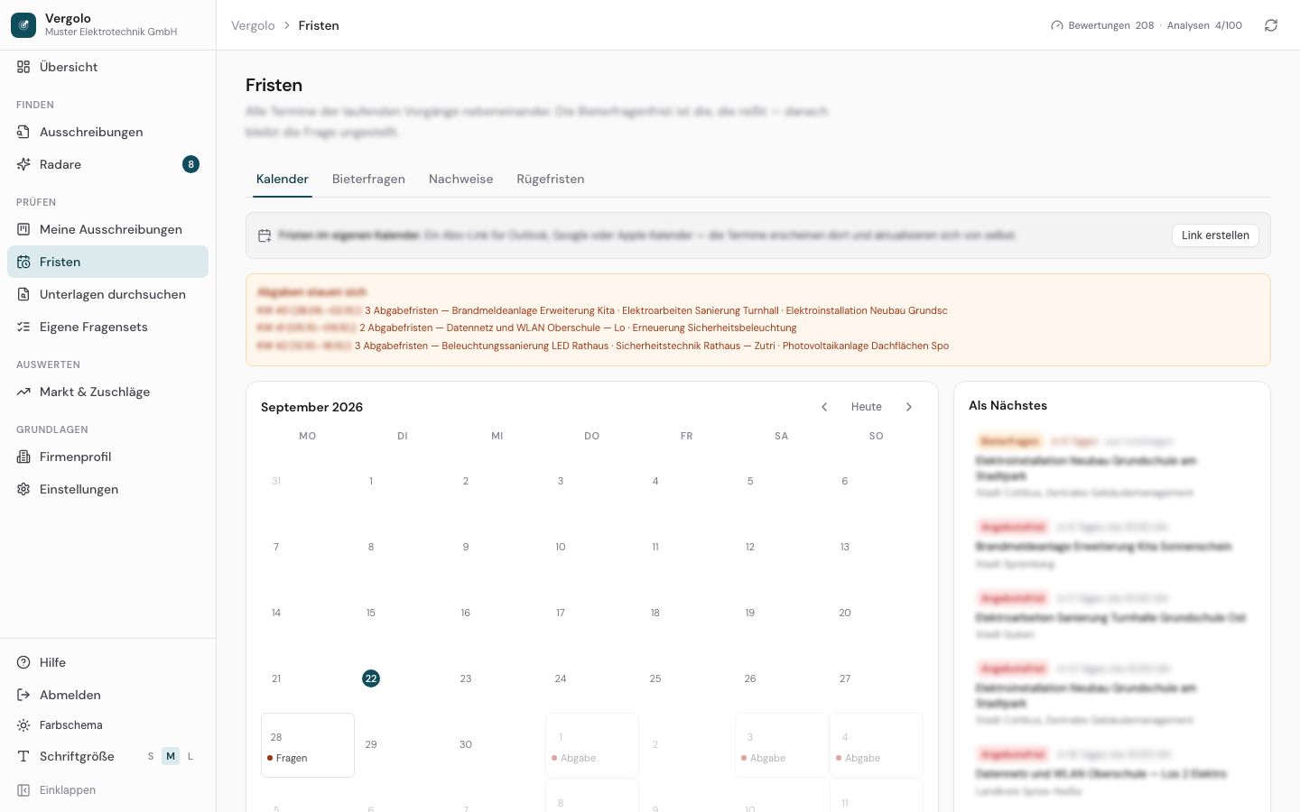Click the Link erstellen button
Screen dimensions: 1300x812
point(1215,235)
